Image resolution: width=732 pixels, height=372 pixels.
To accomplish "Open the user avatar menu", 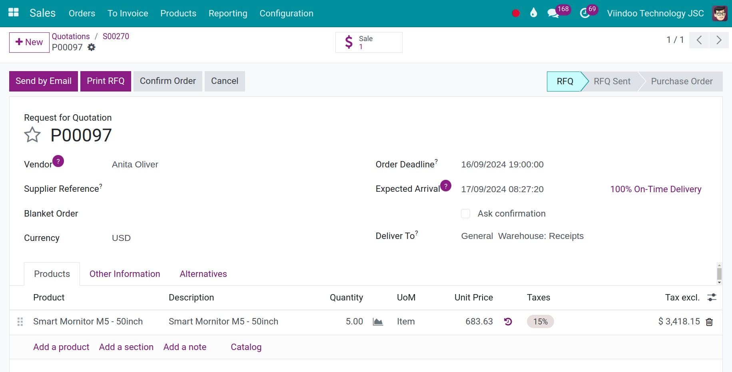I will [720, 13].
